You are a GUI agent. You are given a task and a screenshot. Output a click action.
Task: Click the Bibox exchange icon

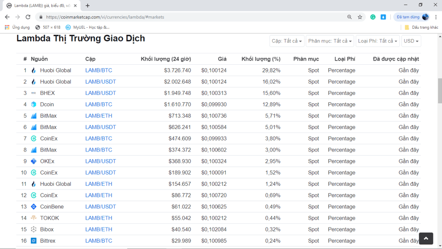click(33, 229)
